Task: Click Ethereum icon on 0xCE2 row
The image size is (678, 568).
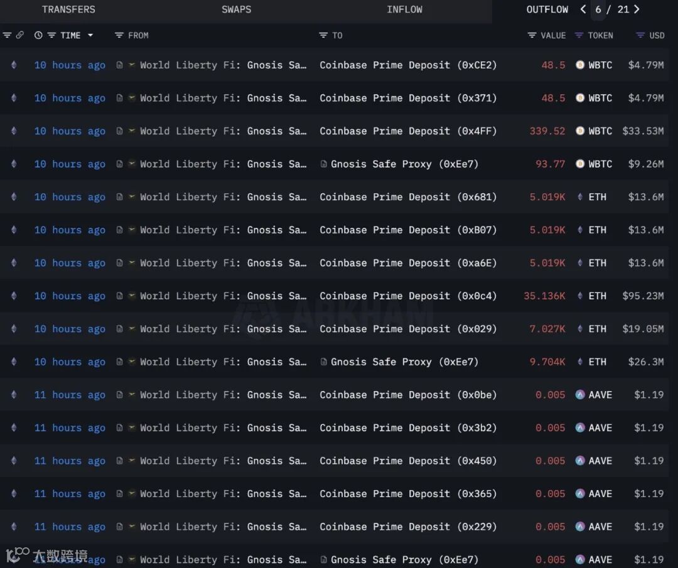Action: (14, 65)
